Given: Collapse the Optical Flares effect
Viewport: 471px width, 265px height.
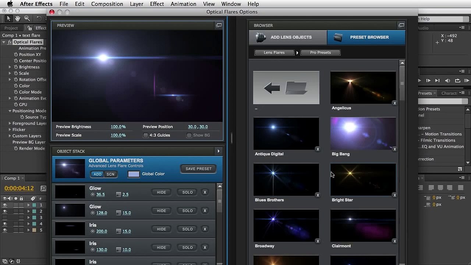Looking at the screenshot, I should (4, 42).
